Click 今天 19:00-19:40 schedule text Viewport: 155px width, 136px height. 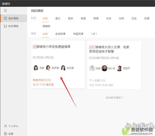pyautogui.click(x=101, y=85)
